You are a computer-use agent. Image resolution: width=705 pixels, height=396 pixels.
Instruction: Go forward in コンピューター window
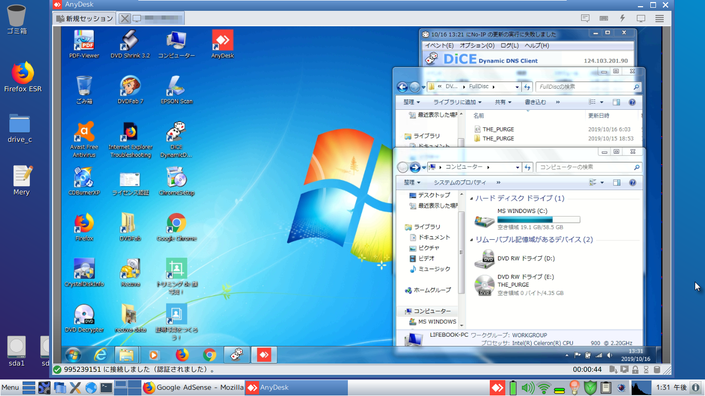415,167
